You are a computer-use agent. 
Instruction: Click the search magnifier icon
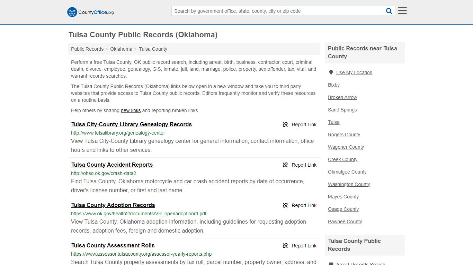(389, 11)
